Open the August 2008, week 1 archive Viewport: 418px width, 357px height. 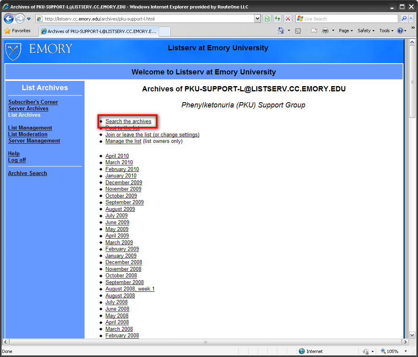coord(130,289)
